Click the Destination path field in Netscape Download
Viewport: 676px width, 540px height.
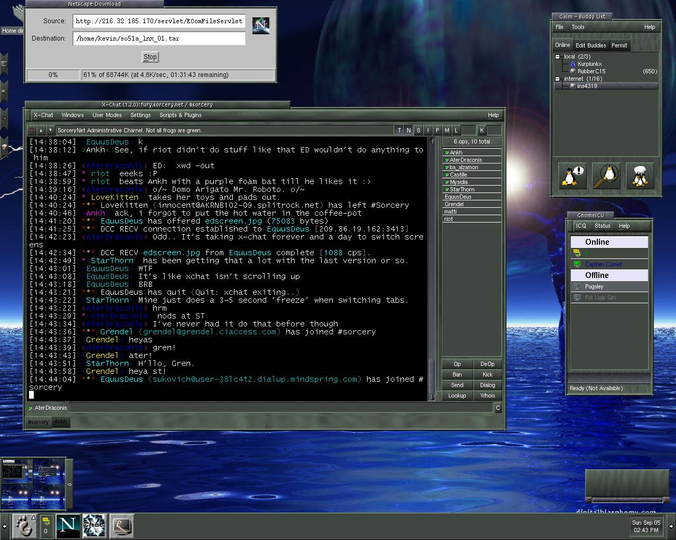tap(159, 38)
